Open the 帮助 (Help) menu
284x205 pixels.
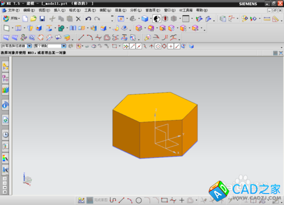tap(202, 10)
